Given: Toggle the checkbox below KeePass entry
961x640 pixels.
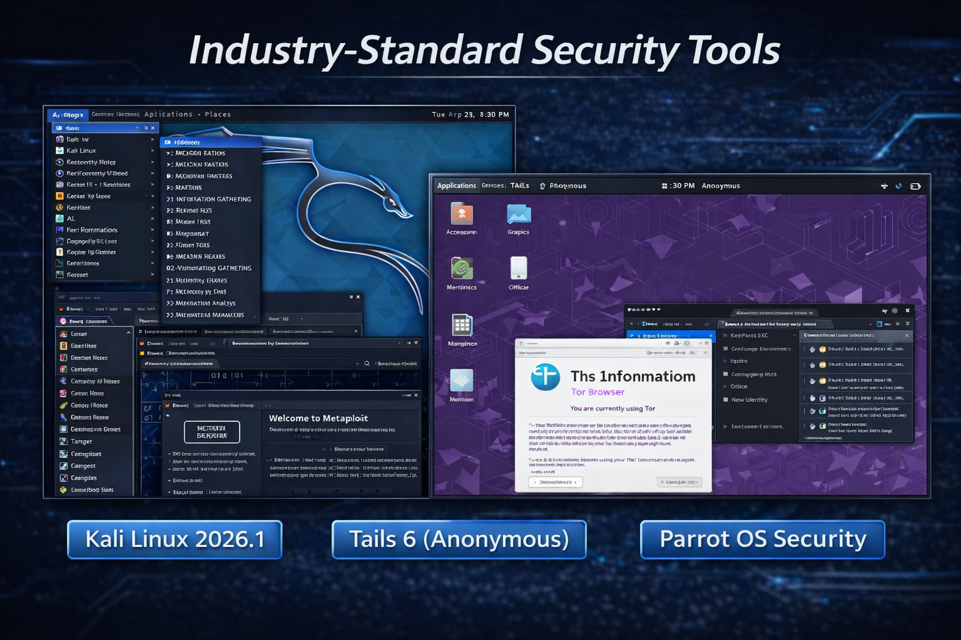Looking at the screenshot, I should click(x=726, y=349).
